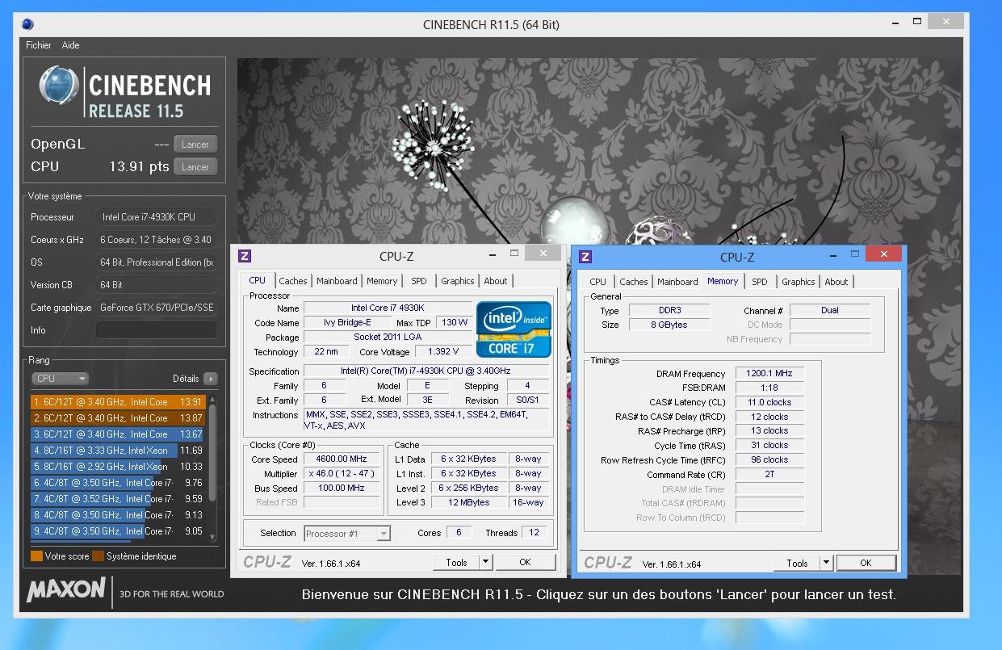Viewport: 1002px width, 650px height.
Task: Click the Info input field
Action: (157, 330)
